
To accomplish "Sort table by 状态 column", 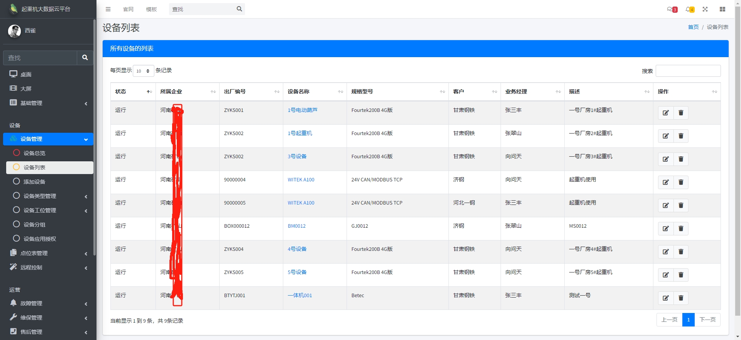I will point(133,92).
